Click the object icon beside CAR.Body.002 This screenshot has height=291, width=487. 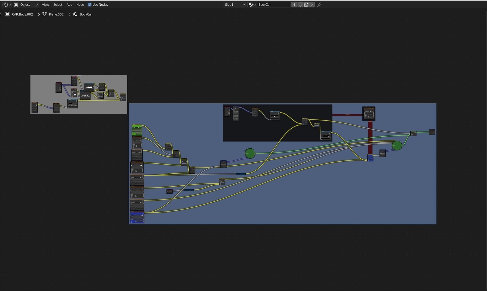point(7,14)
